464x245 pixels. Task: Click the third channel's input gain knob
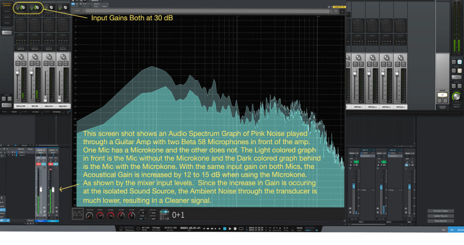[51, 7]
